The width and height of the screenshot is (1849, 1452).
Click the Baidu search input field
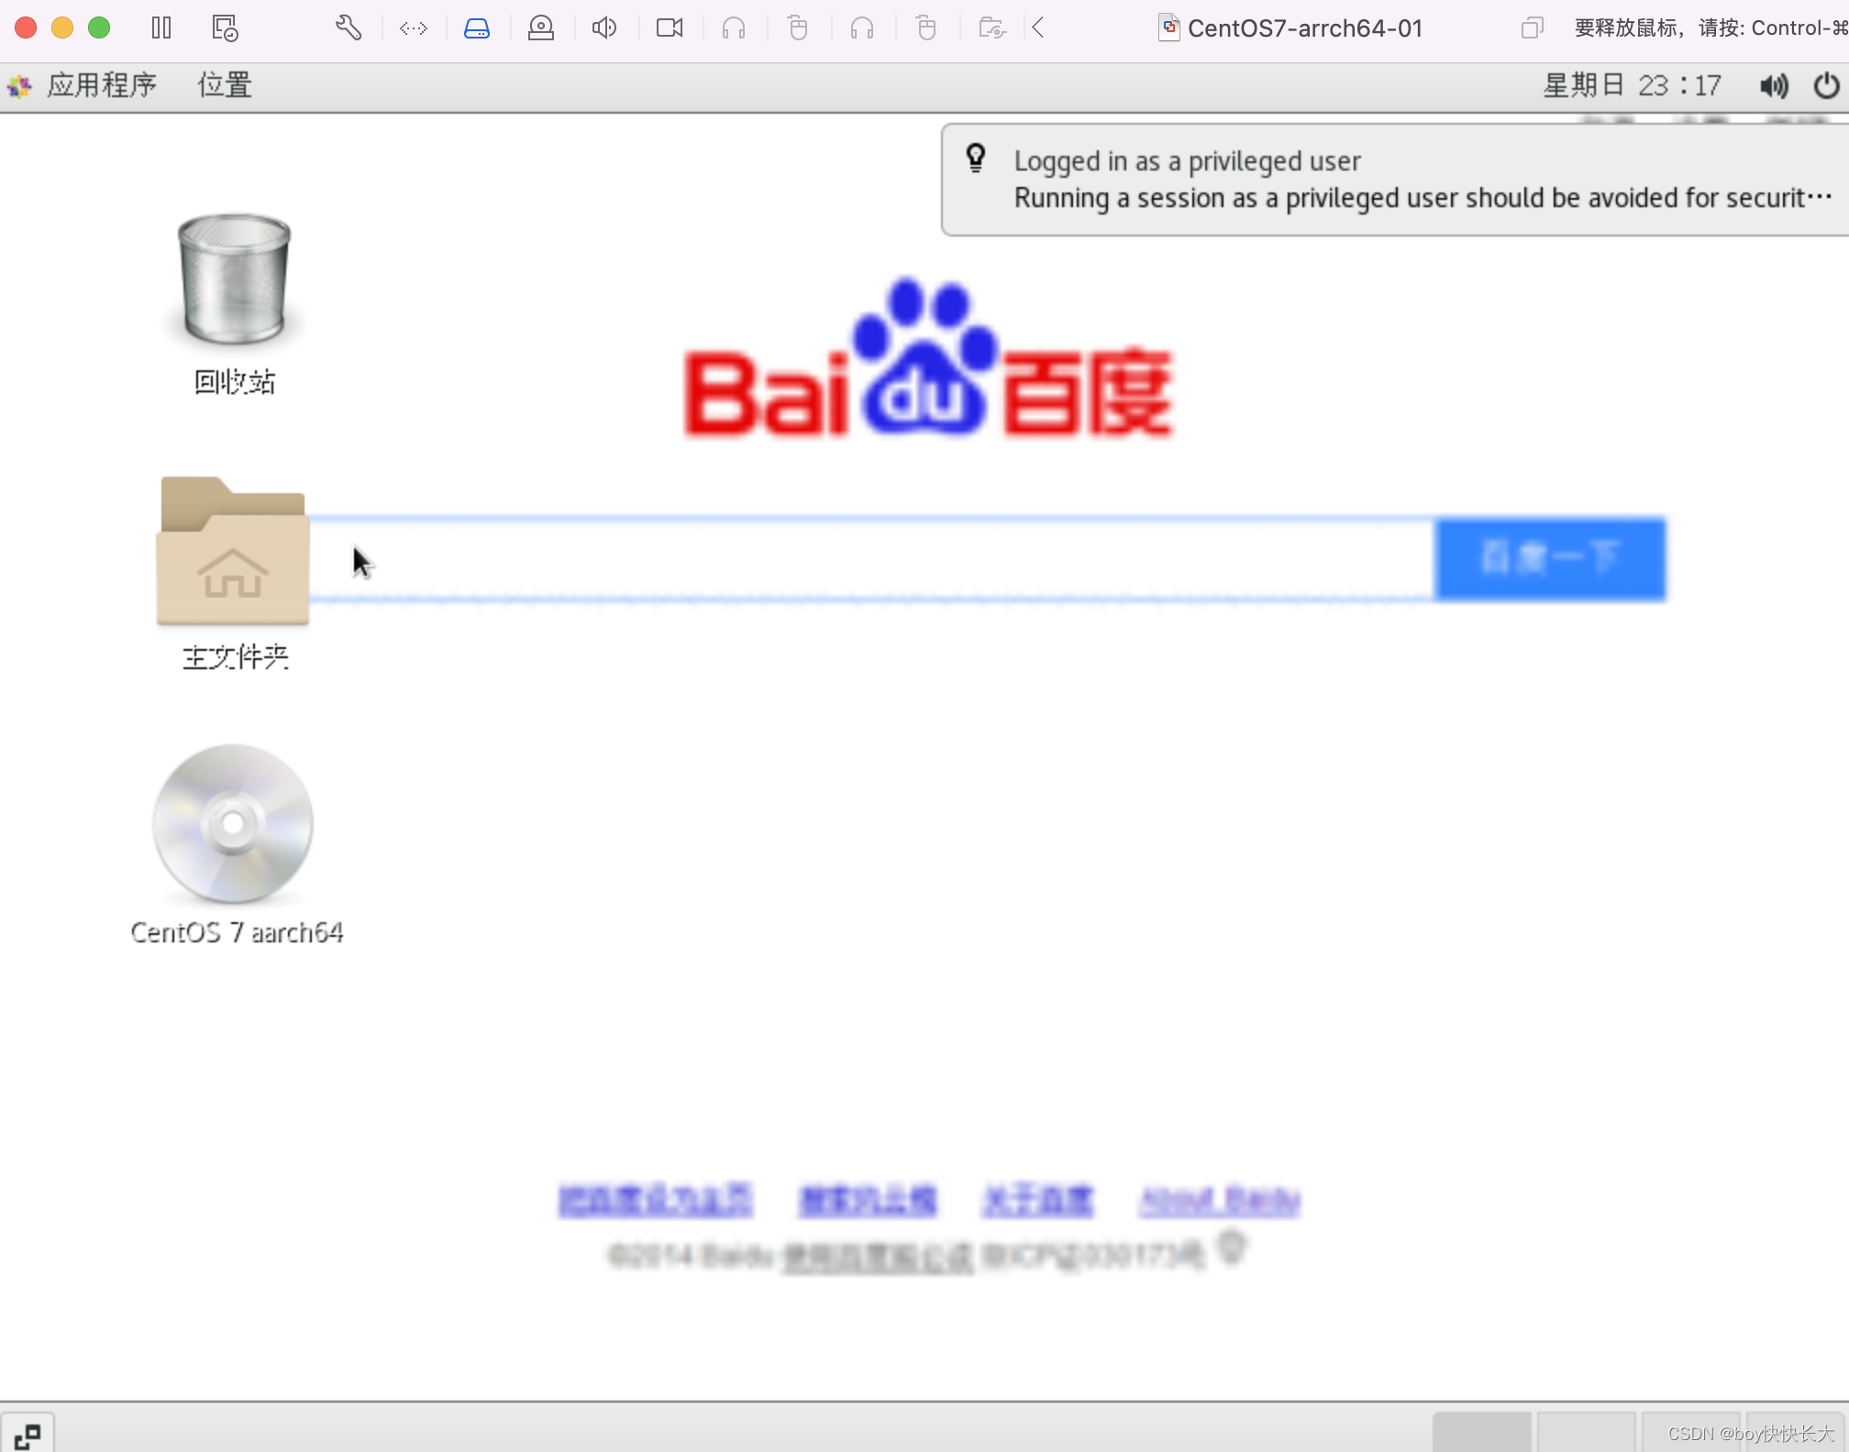pos(871,559)
